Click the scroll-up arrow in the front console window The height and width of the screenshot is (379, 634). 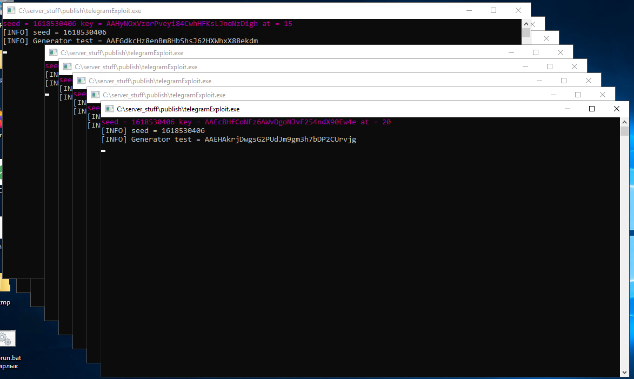coord(624,122)
